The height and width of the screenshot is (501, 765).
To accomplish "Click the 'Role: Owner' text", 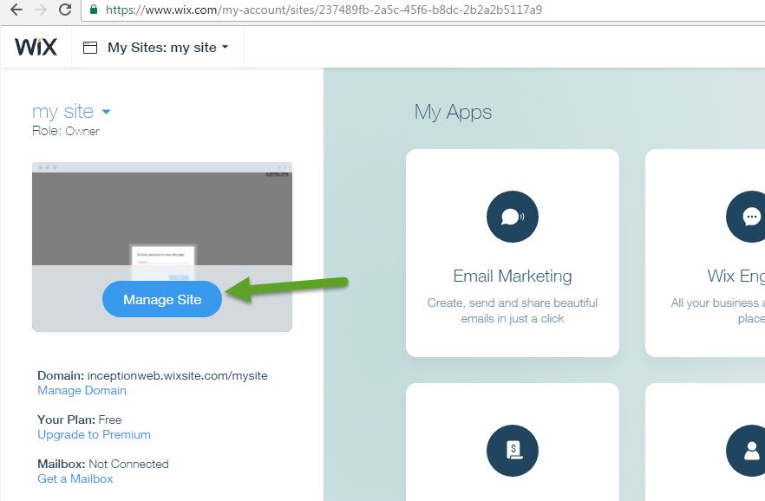I will [x=66, y=131].
